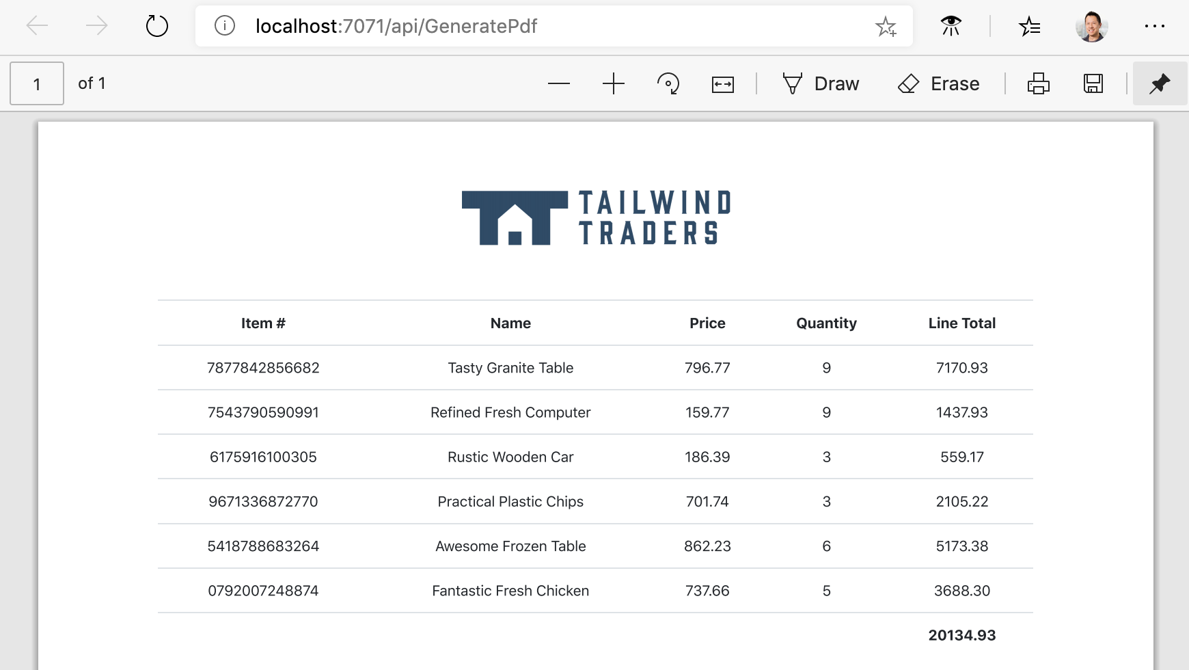Viewport: 1189px width, 670px height.
Task: Reload the page with refresh icon
Action: point(156,26)
